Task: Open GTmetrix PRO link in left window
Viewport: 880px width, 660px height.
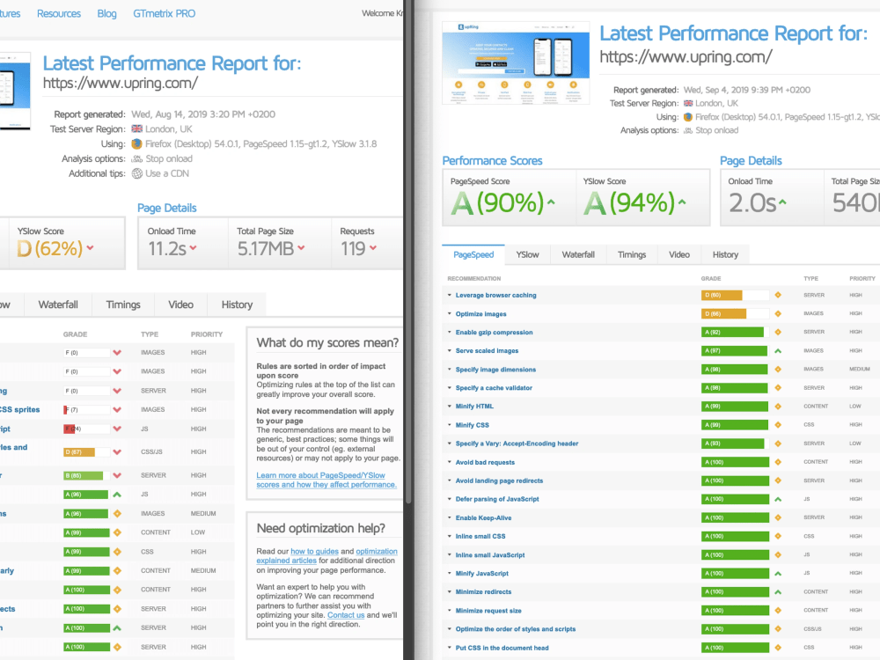Action: (164, 13)
